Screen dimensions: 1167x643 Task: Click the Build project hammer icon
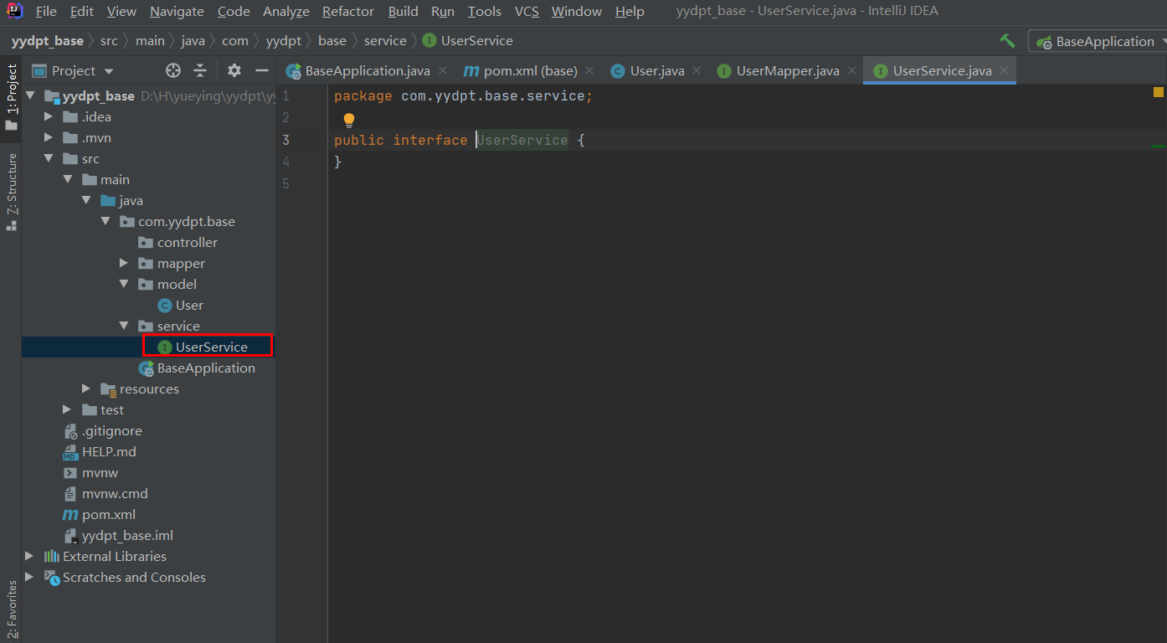(1007, 41)
